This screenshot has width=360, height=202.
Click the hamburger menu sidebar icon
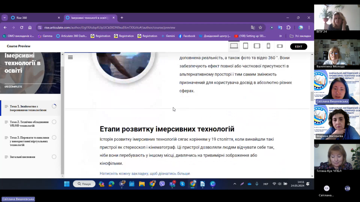point(70,57)
